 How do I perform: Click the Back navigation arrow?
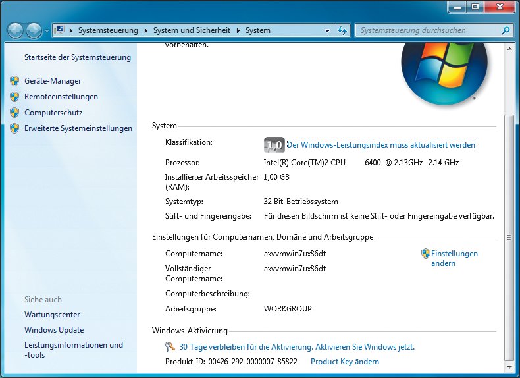[x=15, y=30]
